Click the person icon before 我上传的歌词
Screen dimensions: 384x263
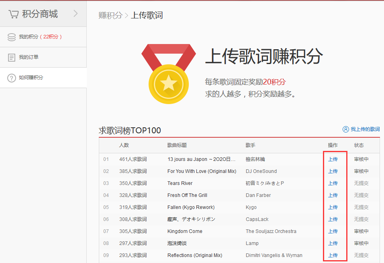346,129
